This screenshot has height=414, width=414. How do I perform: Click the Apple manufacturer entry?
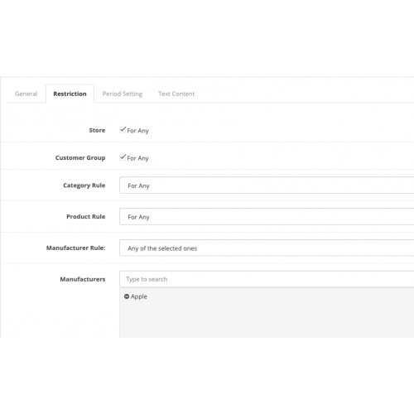tap(139, 296)
